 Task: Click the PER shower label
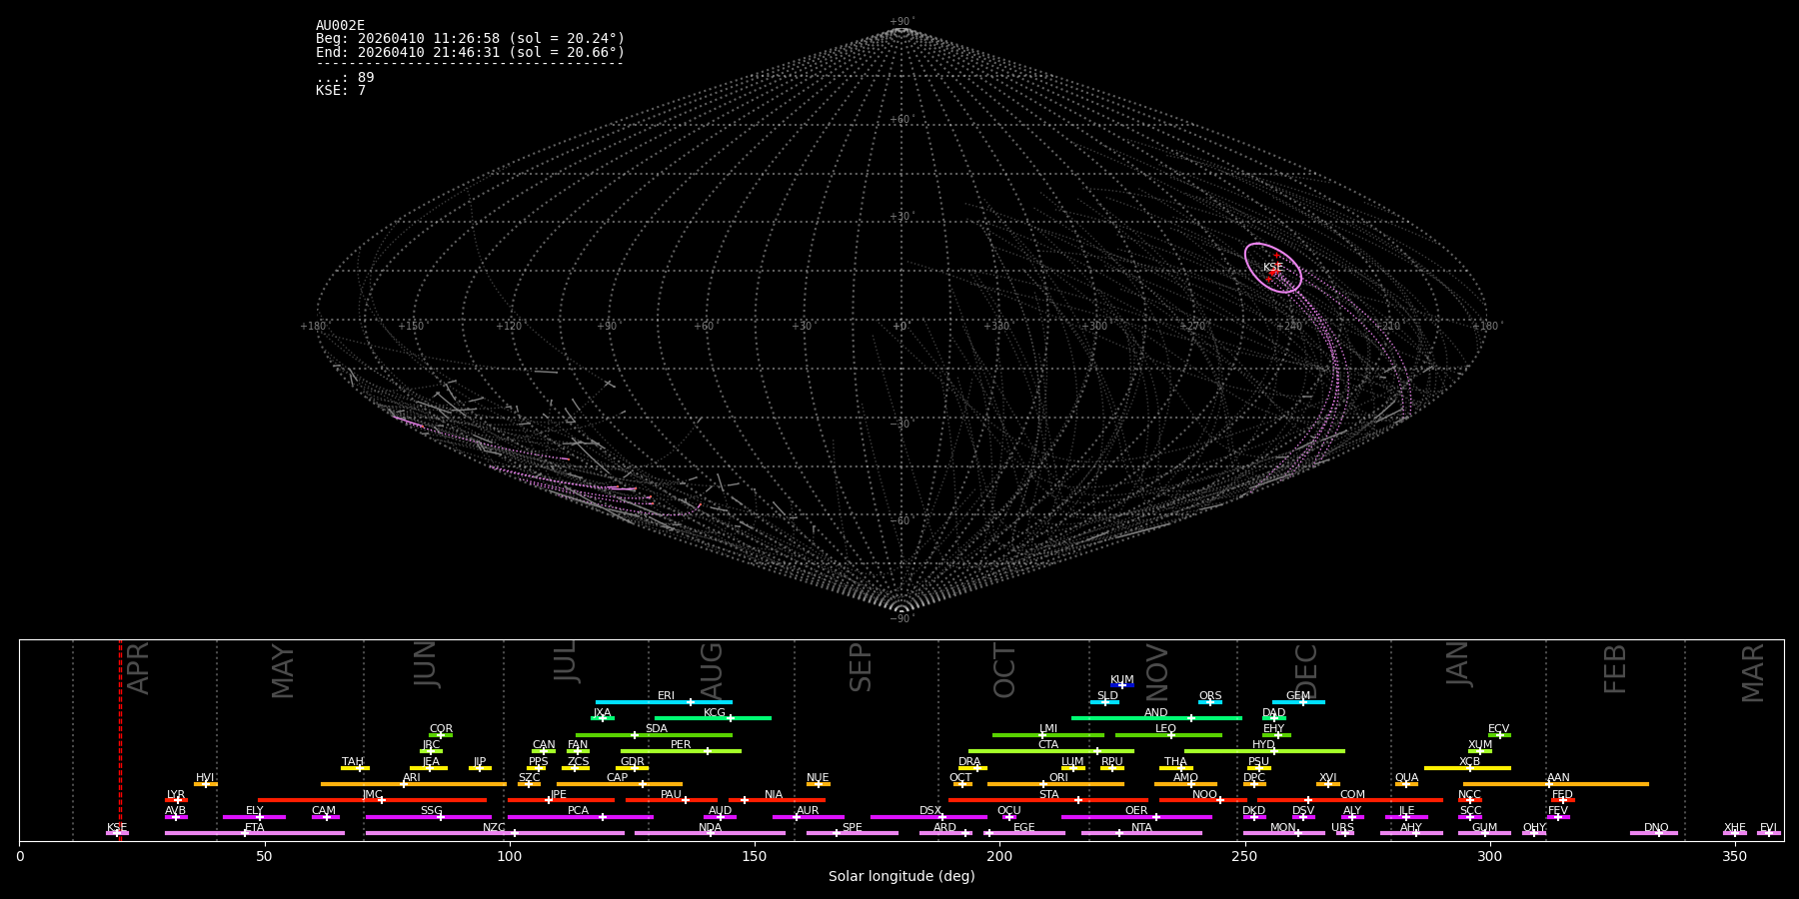click(681, 745)
